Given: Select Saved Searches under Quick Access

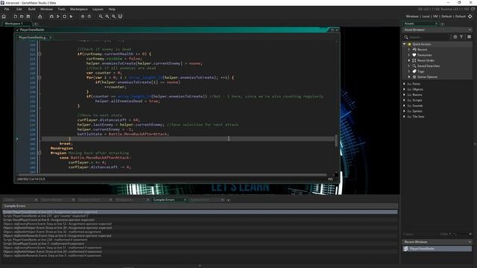Looking at the screenshot, I should [429, 66].
